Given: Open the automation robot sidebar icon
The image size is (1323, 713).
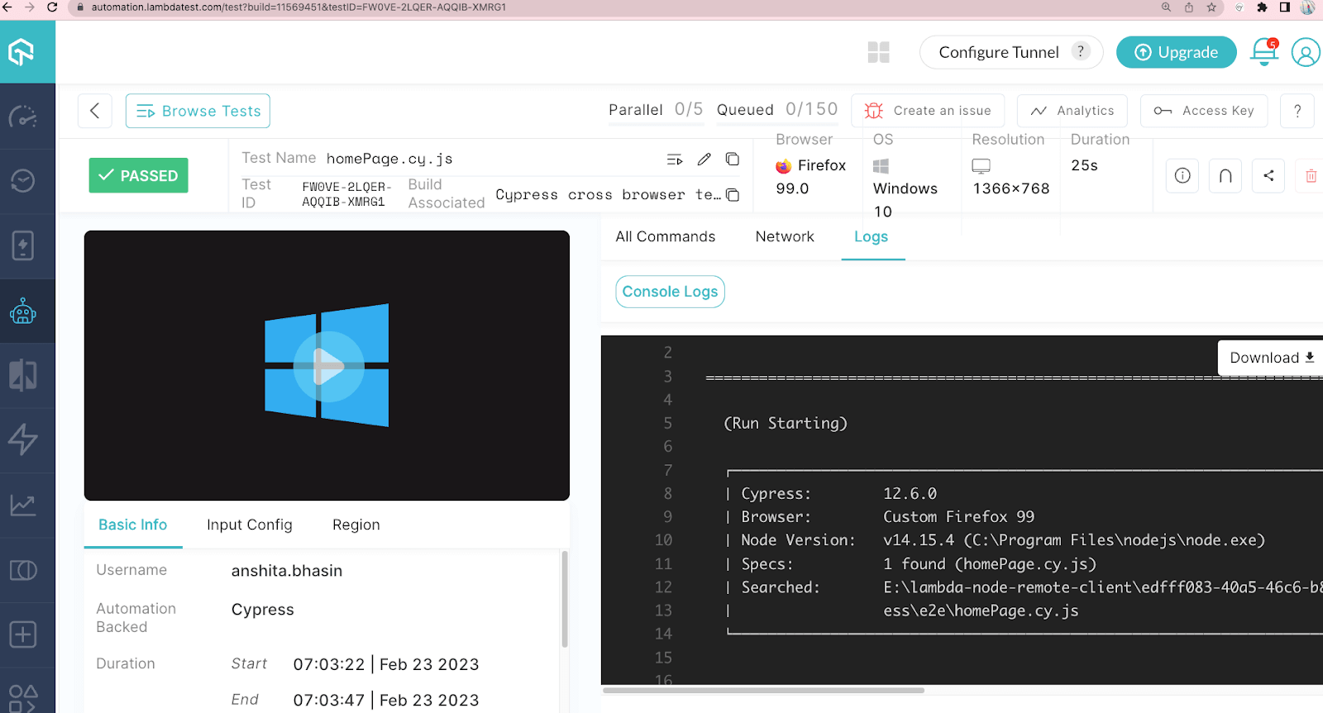Looking at the screenshot, I should coord(23,311).
